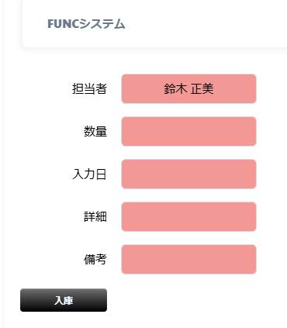
Task: Activate the empty details pink box
Action: point(188,216)
